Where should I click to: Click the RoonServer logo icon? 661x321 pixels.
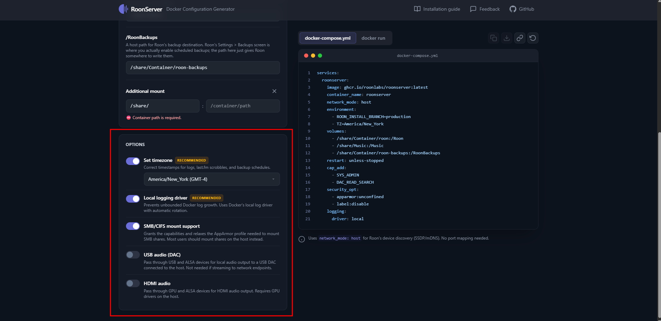123,9
